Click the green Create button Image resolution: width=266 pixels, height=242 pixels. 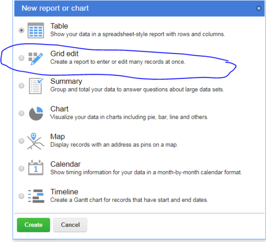pyautogui.click(x=34, y=225)
